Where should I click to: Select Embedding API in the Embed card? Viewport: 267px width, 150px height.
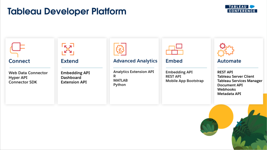(x=179, y=72)
